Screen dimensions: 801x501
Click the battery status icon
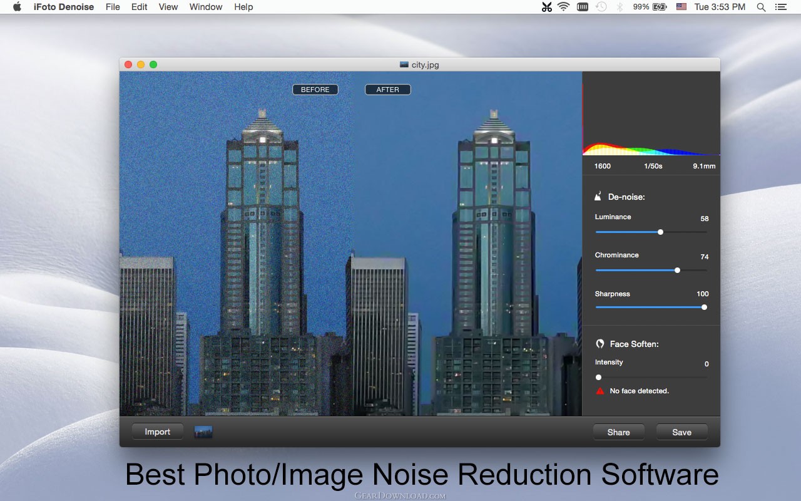pos(660,7)
